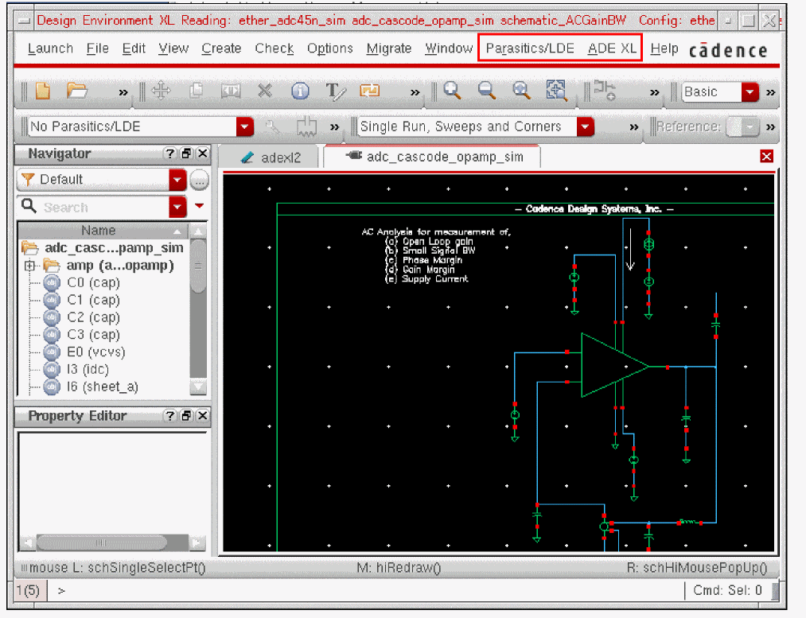
Task: Click the Navigator search field
Action: coord(92,208)
